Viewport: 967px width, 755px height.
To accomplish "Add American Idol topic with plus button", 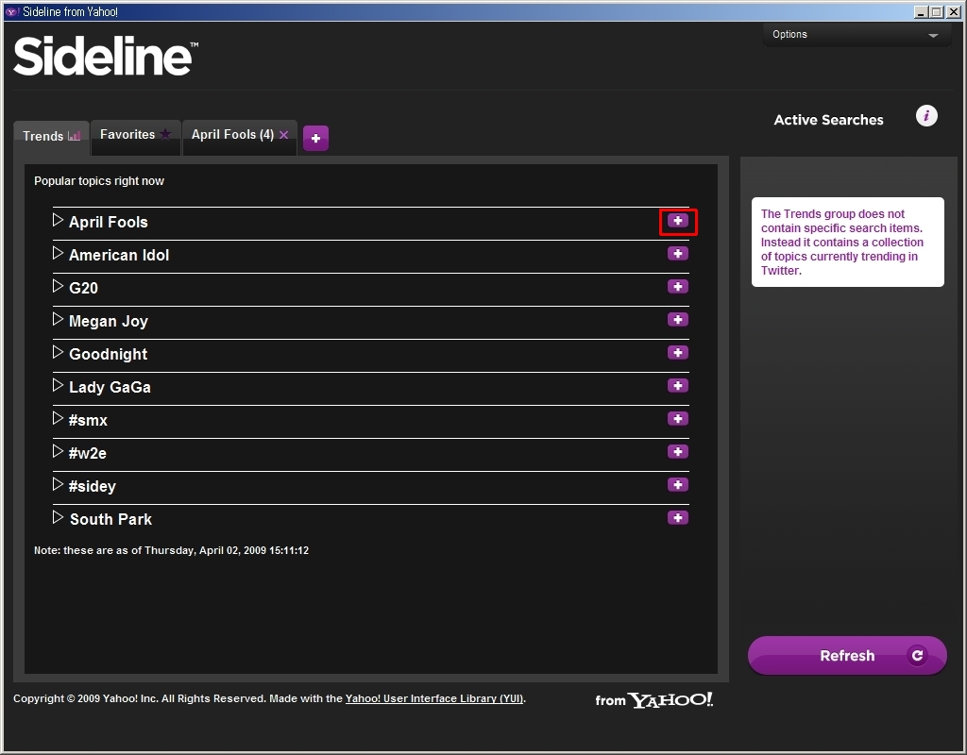I will (678, 254).
